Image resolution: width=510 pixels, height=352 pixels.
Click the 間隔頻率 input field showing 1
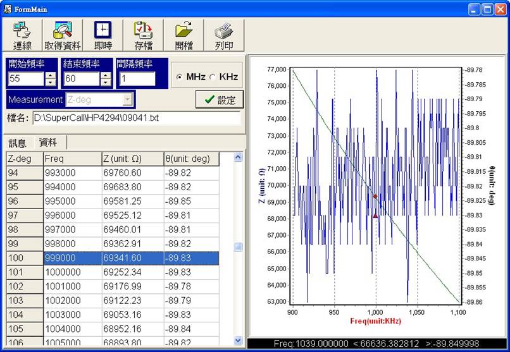[x=137, y=78]
